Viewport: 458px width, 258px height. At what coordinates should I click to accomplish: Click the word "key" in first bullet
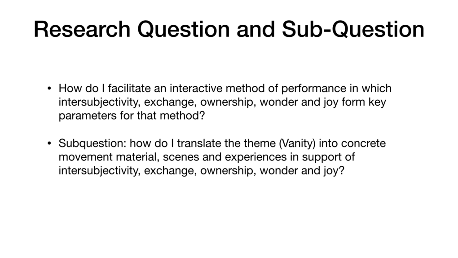click(377, 102)
